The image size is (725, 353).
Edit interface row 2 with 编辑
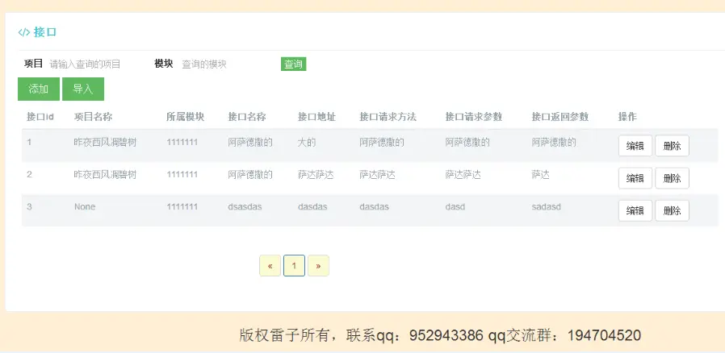[635, 178]
